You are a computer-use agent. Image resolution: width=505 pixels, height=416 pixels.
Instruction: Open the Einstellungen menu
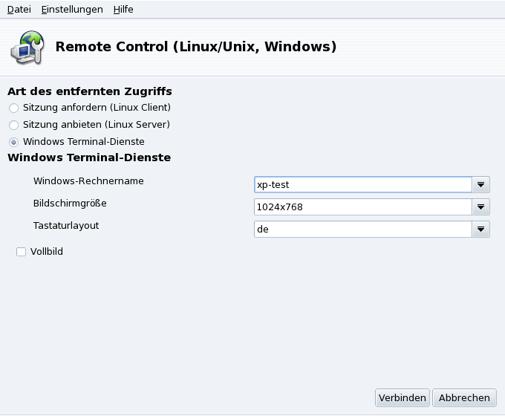point(72,10)
